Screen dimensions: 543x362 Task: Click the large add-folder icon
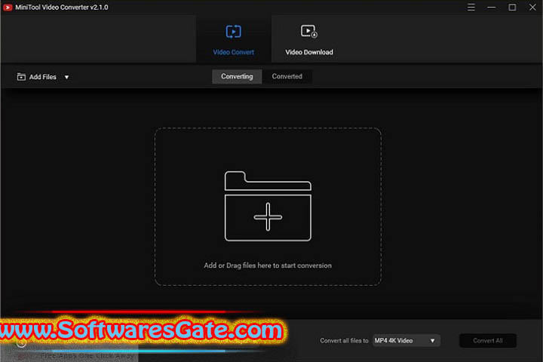click(268, 206)
